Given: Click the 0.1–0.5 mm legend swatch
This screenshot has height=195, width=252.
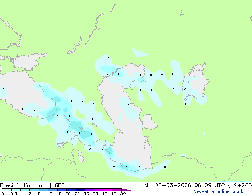Looking at the screenshot, I should coord(7,190).
